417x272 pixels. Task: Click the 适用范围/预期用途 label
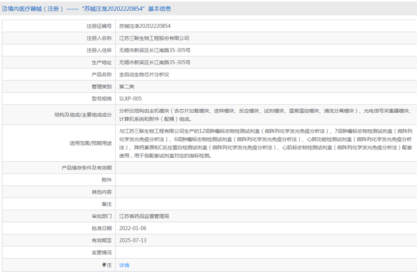click(x=90, y=143)
